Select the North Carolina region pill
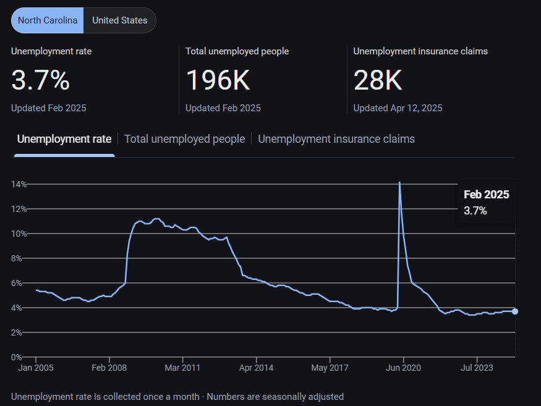Screen dimensions: 541x406 pyautogui.click(x=48, y=20)
